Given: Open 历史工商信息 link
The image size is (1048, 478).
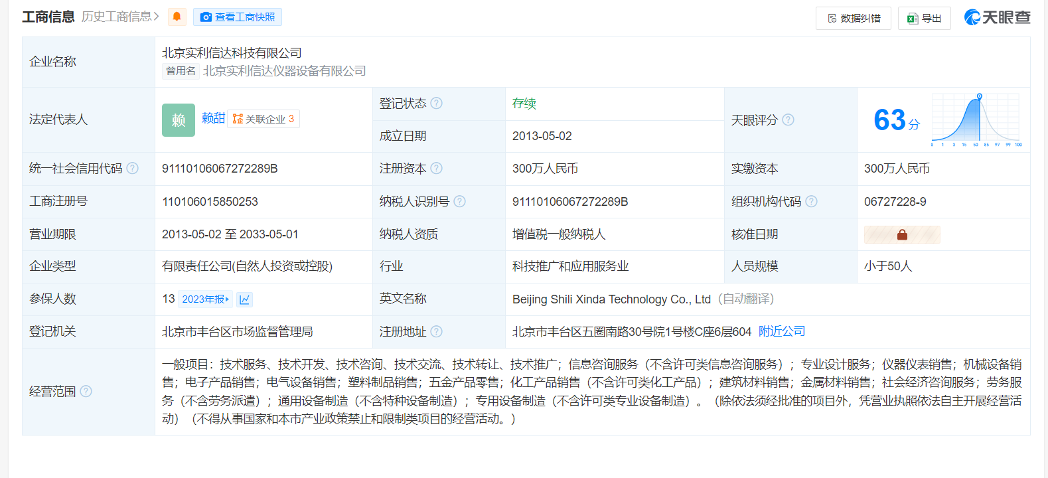Looking at the screenshot, I should click(120, 17).
